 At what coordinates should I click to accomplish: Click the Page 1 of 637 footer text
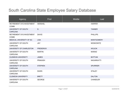click(63, 89)
